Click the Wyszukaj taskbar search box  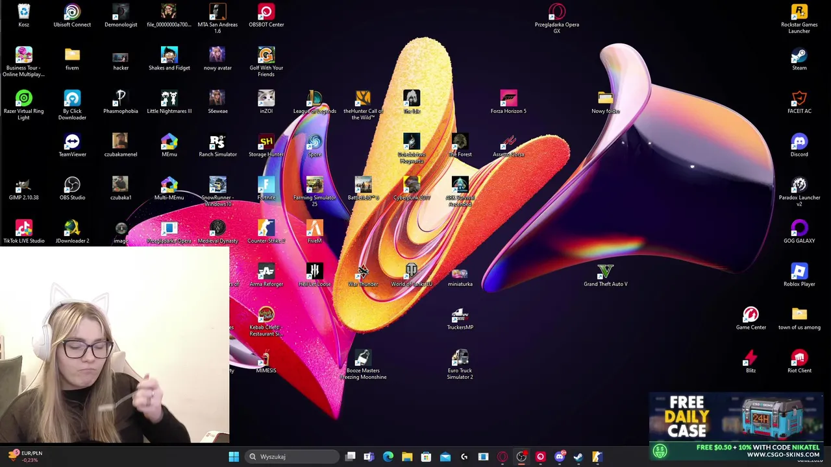(x=292, y=457)
